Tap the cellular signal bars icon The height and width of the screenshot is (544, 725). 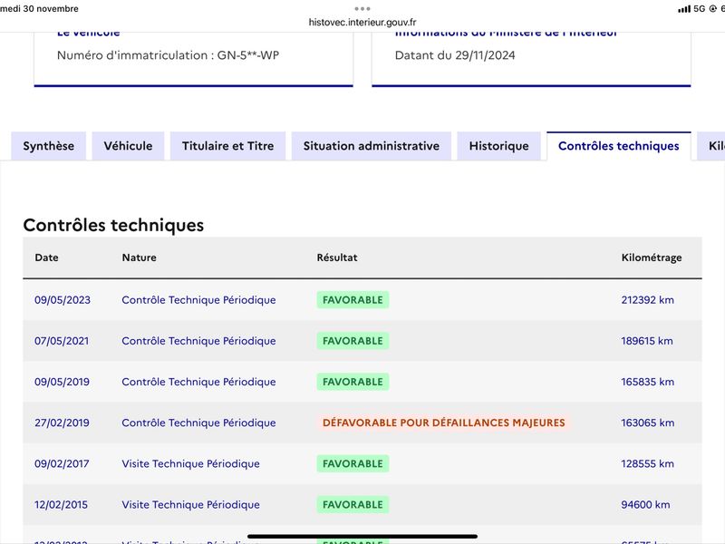[684, 9]
